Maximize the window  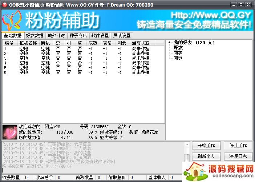tap(241, 5)
